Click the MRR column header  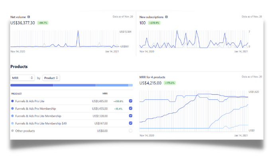tap(105, 94)
